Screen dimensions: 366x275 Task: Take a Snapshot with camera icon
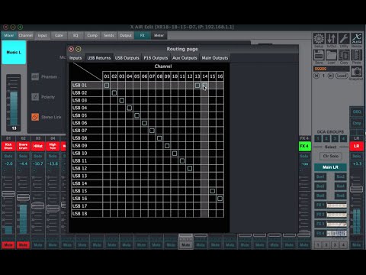click(357, 72)
